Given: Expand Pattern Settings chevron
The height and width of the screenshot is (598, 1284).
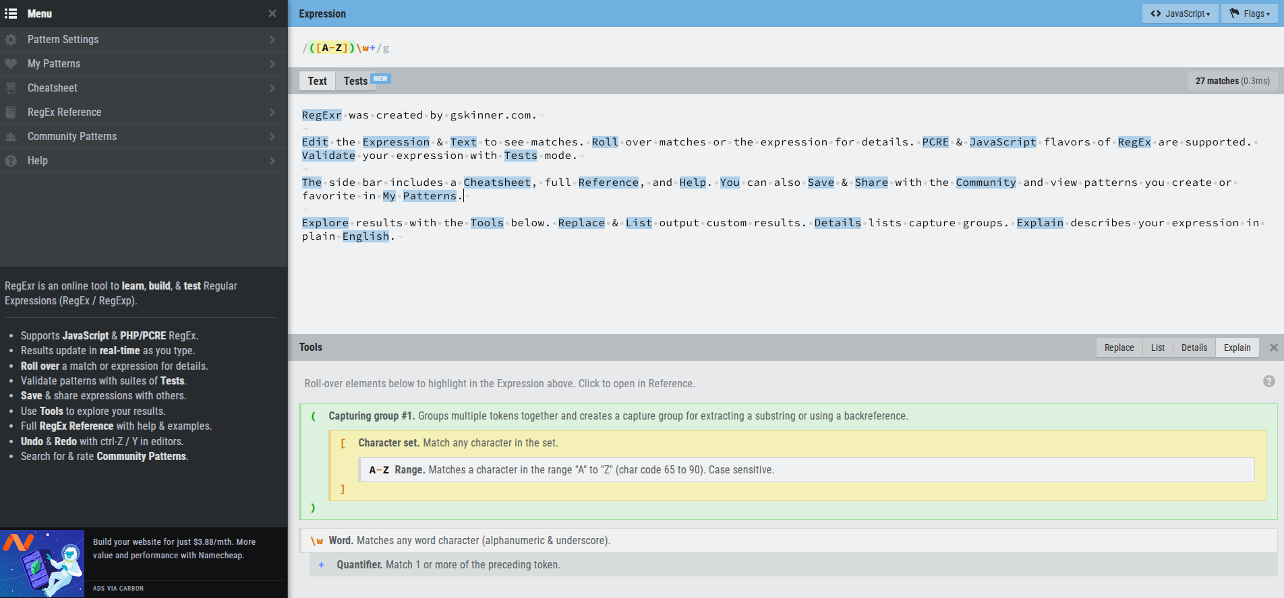Looking at the screenshot, I should pyautogui.click(x=272, y=40).
